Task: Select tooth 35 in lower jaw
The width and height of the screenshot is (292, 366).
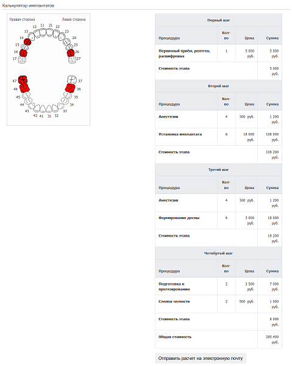Action: pos(68,95)
